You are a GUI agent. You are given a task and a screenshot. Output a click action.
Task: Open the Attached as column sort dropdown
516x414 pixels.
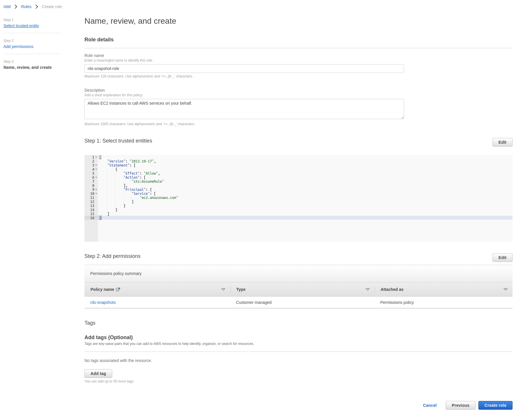[505, 289]
